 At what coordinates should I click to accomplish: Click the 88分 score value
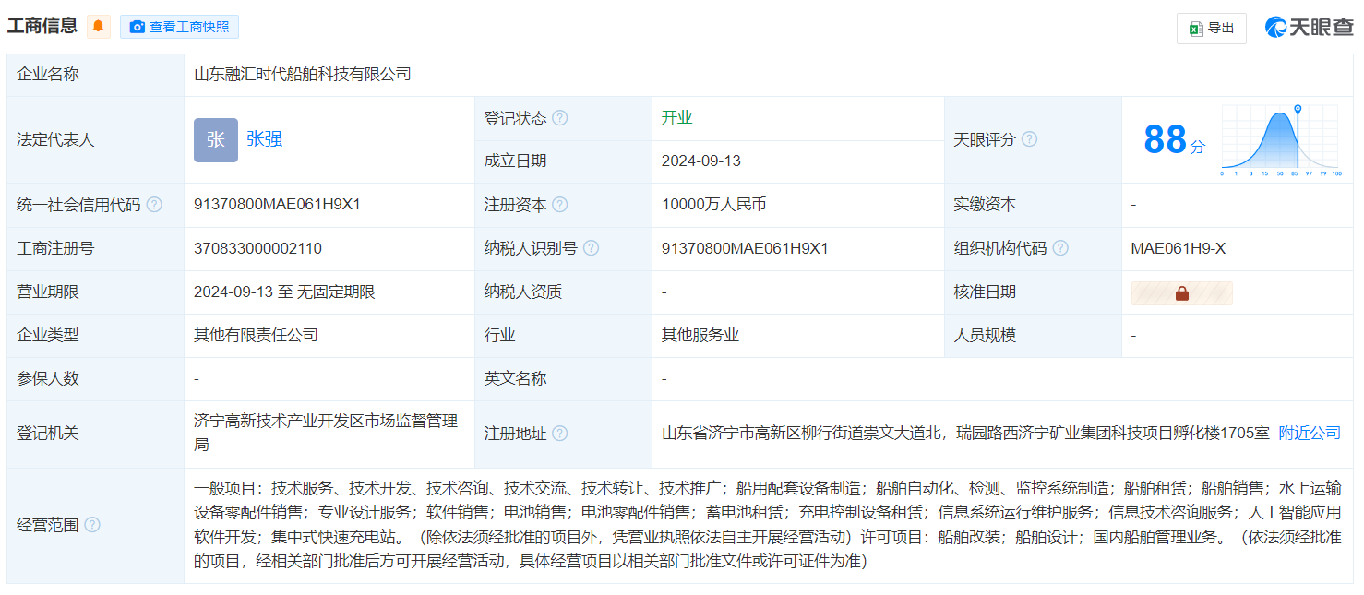[1173, 140]
